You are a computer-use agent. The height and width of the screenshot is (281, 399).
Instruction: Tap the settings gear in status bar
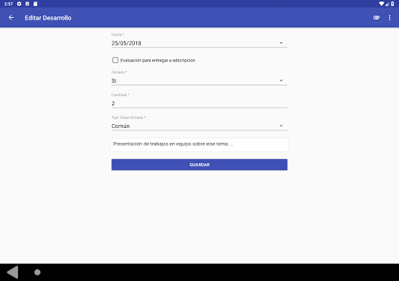(x=19, y=4)
